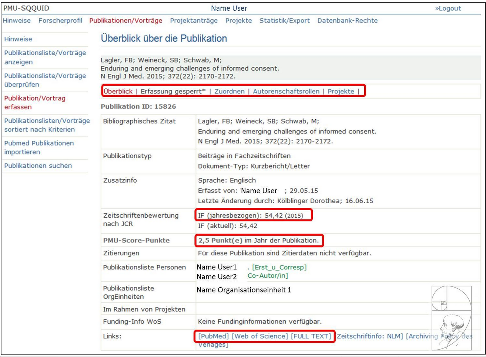This screenshot has width=486, height=357.
Task: Click the Name User2 entry
Action: (217, 277)
